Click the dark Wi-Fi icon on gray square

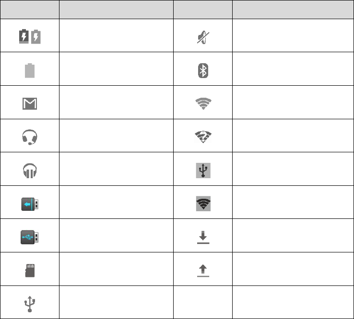click(202, 204)
